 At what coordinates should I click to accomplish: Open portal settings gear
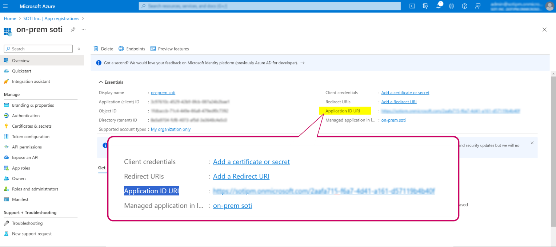coord(451,6)
